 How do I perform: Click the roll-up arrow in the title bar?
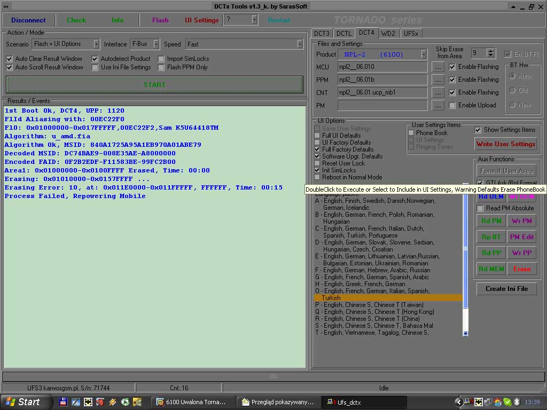(513, 6)
